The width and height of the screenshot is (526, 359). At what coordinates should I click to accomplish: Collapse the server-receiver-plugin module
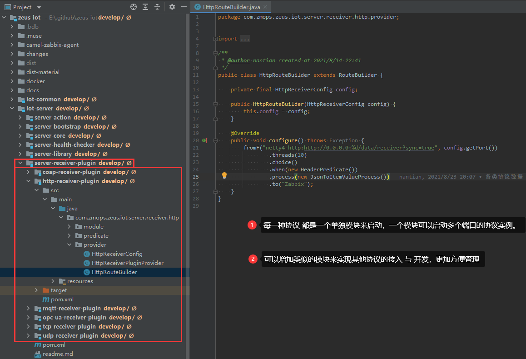(x=20, y=163)
